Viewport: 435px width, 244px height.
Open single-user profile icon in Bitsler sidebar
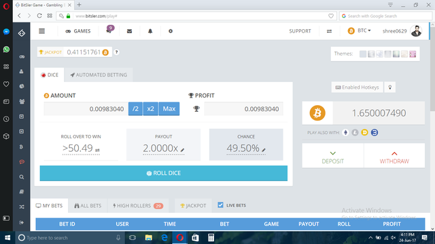(21, 71)
